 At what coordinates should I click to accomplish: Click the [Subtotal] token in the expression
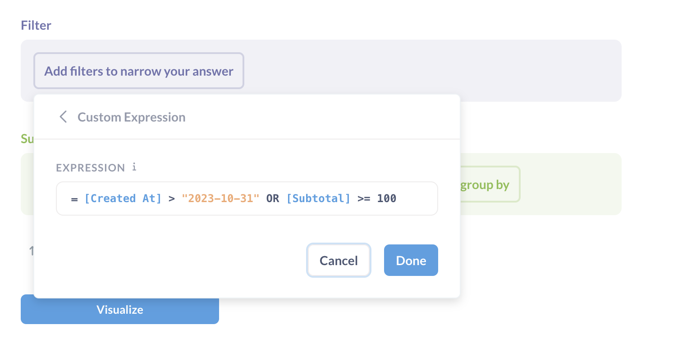click(318, 198)
